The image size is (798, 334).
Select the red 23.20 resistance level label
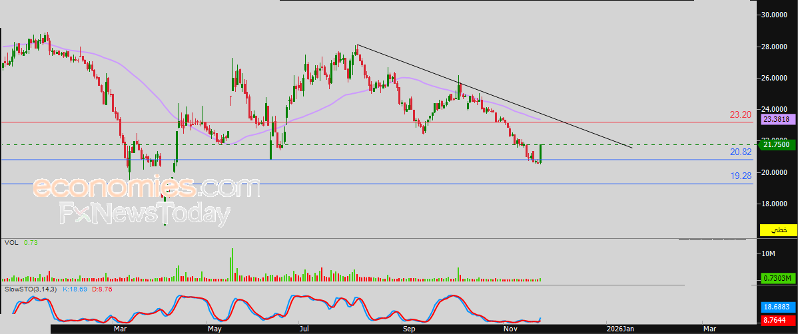[x=741, y=115]
